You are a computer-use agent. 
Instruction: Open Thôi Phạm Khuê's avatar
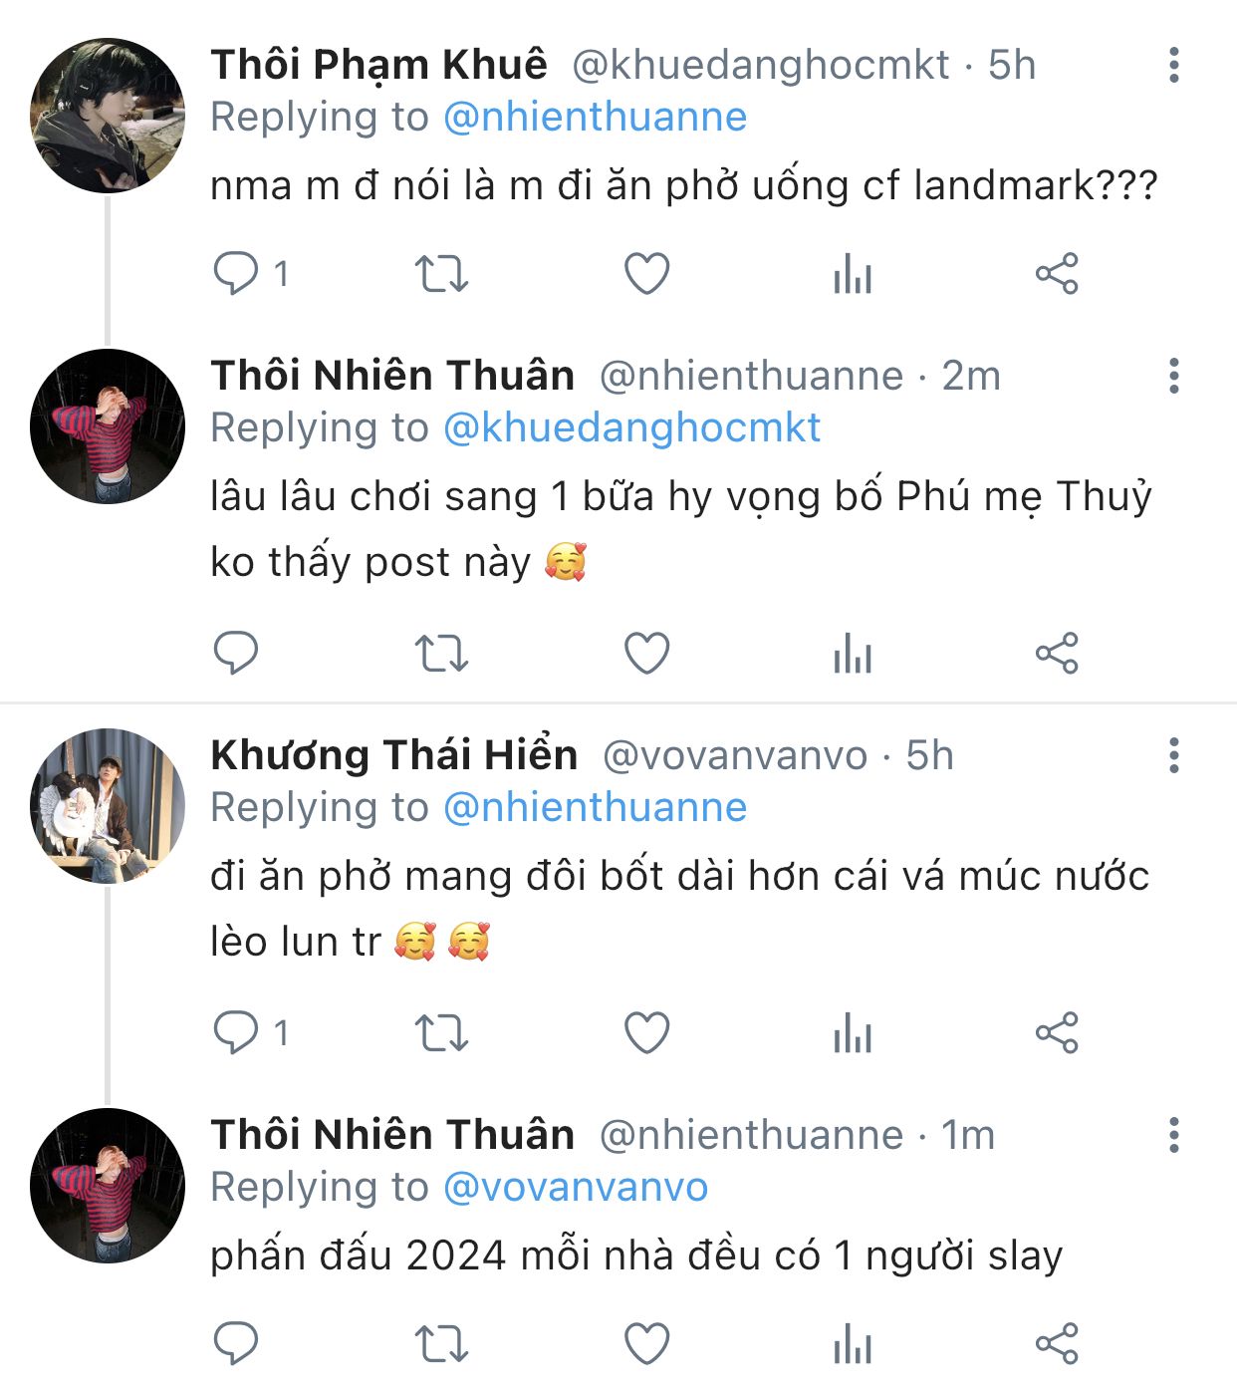(108, 116)
